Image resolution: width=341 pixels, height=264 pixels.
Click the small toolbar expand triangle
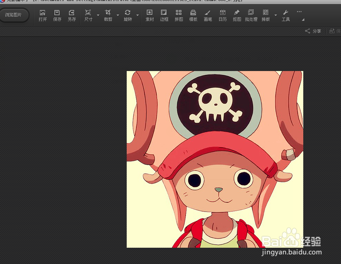coord(303,20)
